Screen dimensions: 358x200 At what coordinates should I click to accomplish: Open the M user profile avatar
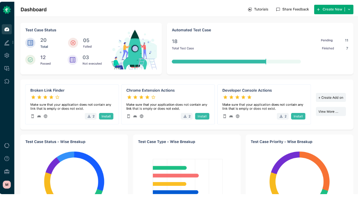[x=7, y=184]
